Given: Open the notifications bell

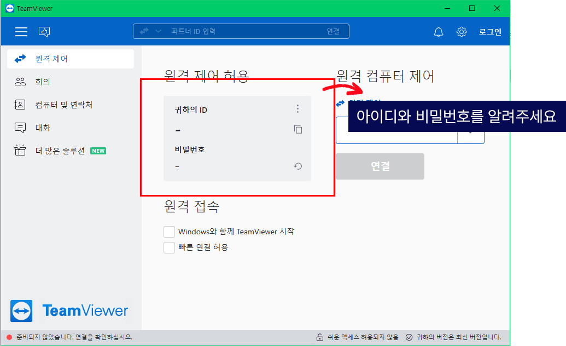Looking at the screenshot, I should point(439,32).
